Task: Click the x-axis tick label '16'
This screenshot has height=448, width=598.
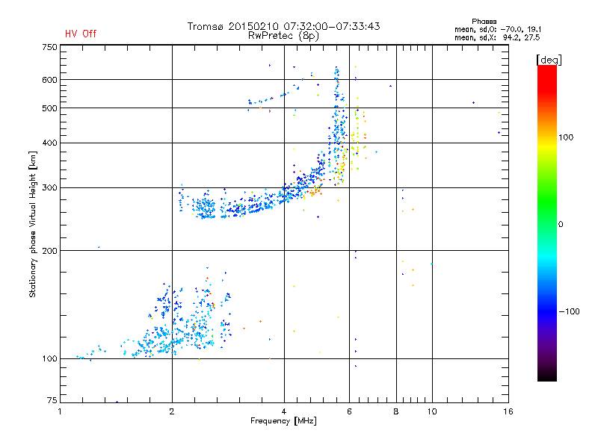Action: click(x=508, y=411)
